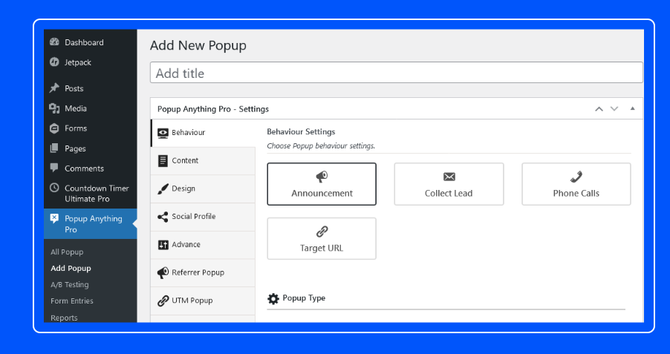View Form Entries page
This screenshot has height=354, width=670.
pyautogui.click(x=72, y=301)
